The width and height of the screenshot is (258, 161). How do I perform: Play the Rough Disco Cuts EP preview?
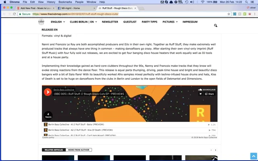(x=48, y=92)
